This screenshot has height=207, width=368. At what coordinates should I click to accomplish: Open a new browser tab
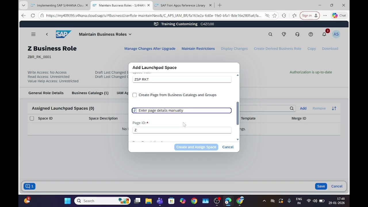pos(220,5)
